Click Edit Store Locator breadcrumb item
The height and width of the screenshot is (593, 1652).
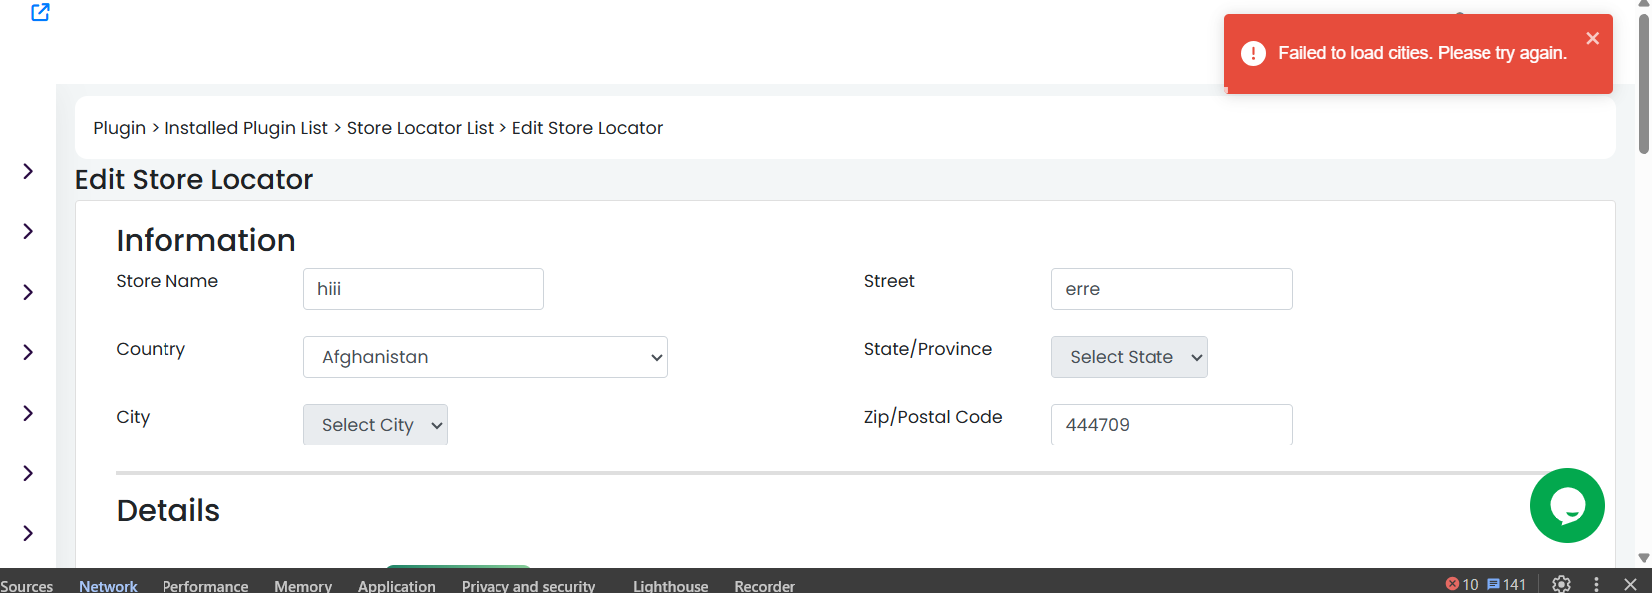point(587,128)
